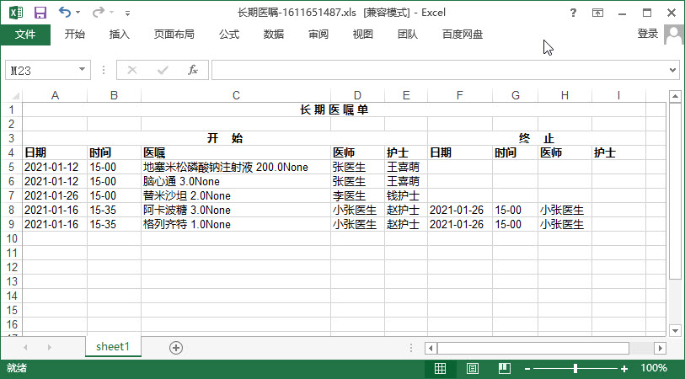
Task: Open the 文件 menu
Action: (x=25, y=35)
